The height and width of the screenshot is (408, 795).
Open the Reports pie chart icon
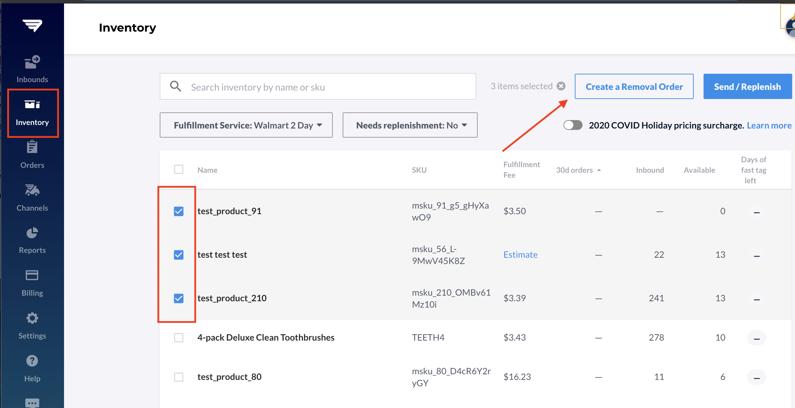click(x=32, y=232)
